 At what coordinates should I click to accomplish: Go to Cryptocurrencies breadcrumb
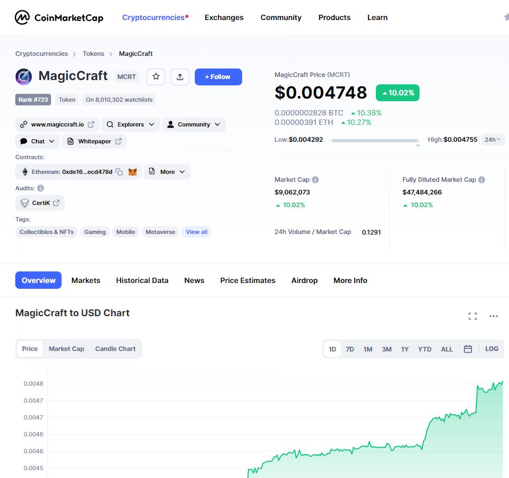click(42, 54)
